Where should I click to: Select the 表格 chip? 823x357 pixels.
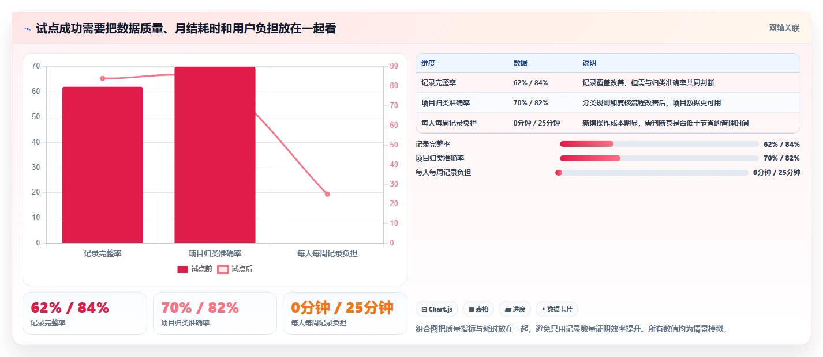(x=478, y=309)
